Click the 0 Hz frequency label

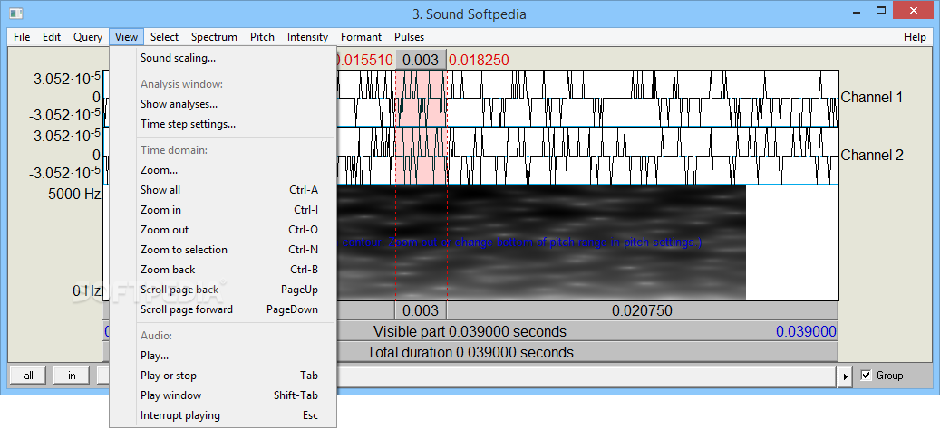(86, 291)
